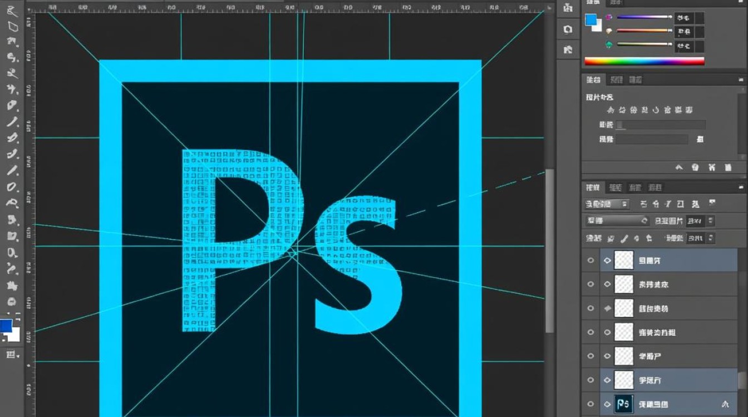The height and width of the screenshot is (417, 748).
Task: Open the first collapsed panel icon in the right dock strip
Action: [568, 8]
